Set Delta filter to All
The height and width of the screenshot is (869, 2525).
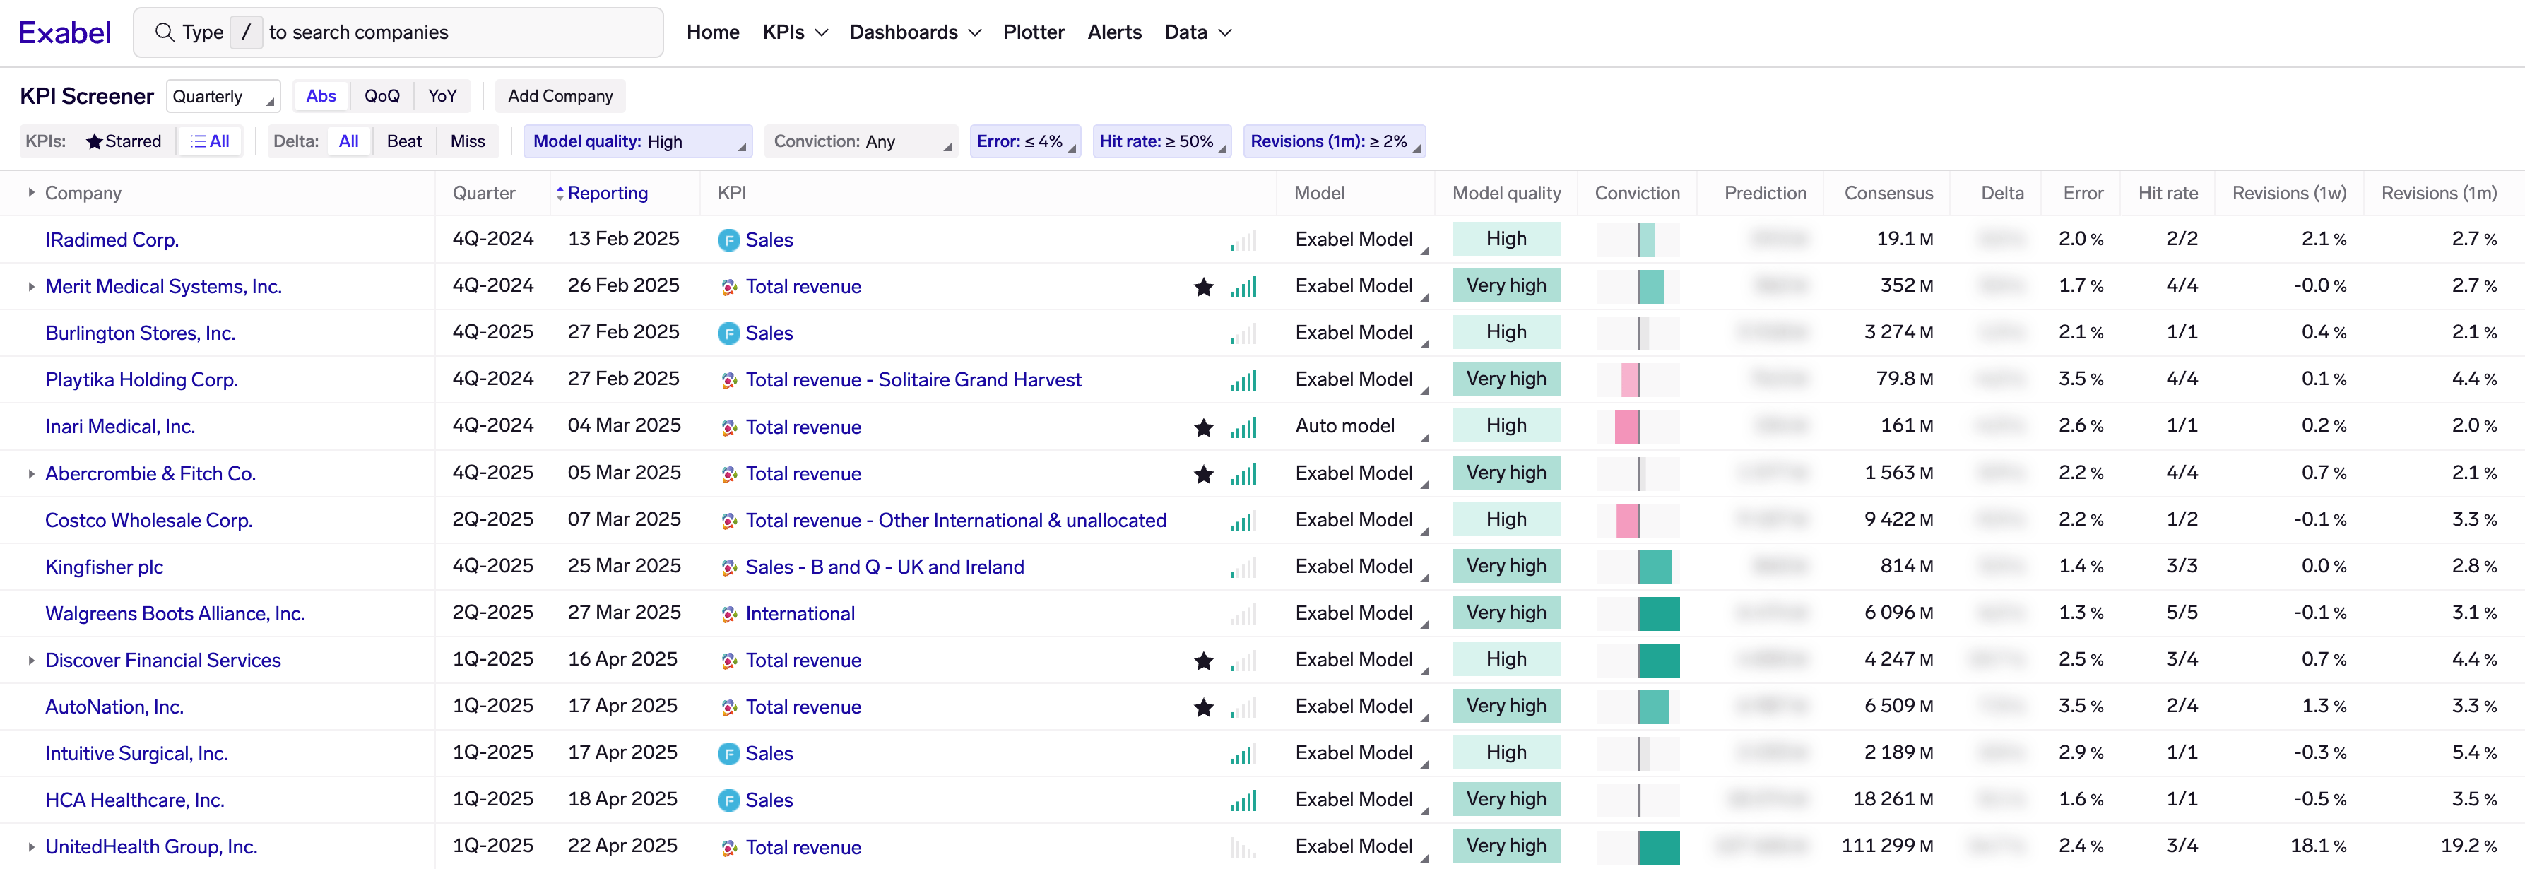click(348, 141)
